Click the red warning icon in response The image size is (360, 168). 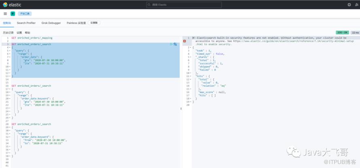(184, 41)
